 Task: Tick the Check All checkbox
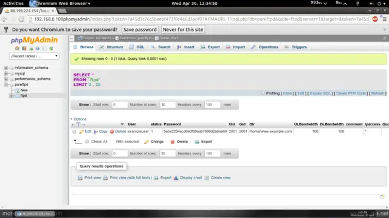tap(87, 142)
